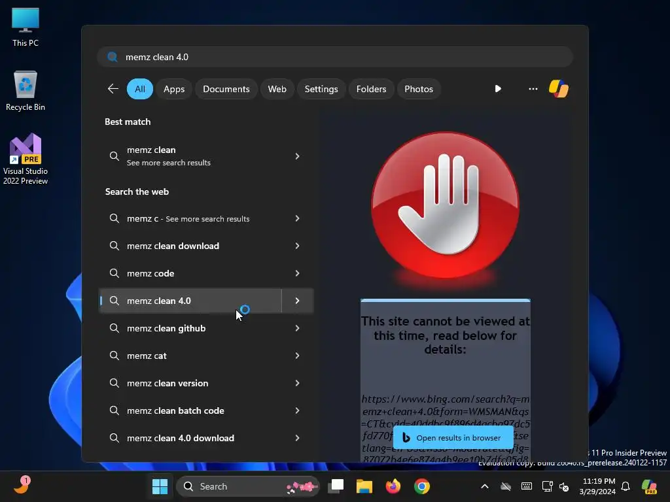Open the touch keyboard tray icon

pos(527,486)
